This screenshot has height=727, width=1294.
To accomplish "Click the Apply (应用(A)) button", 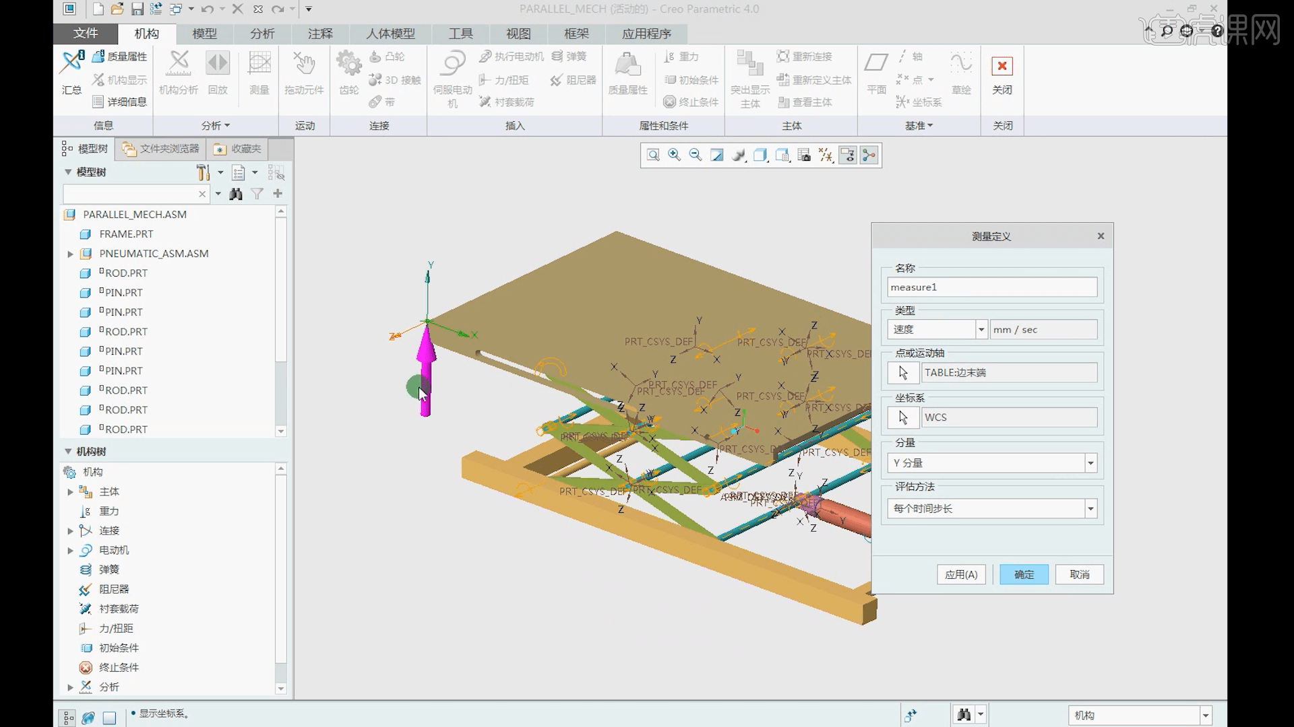I will 961,574.
